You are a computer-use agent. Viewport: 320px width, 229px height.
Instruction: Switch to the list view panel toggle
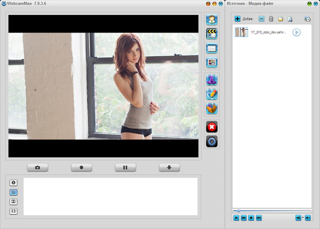point(14,192)
